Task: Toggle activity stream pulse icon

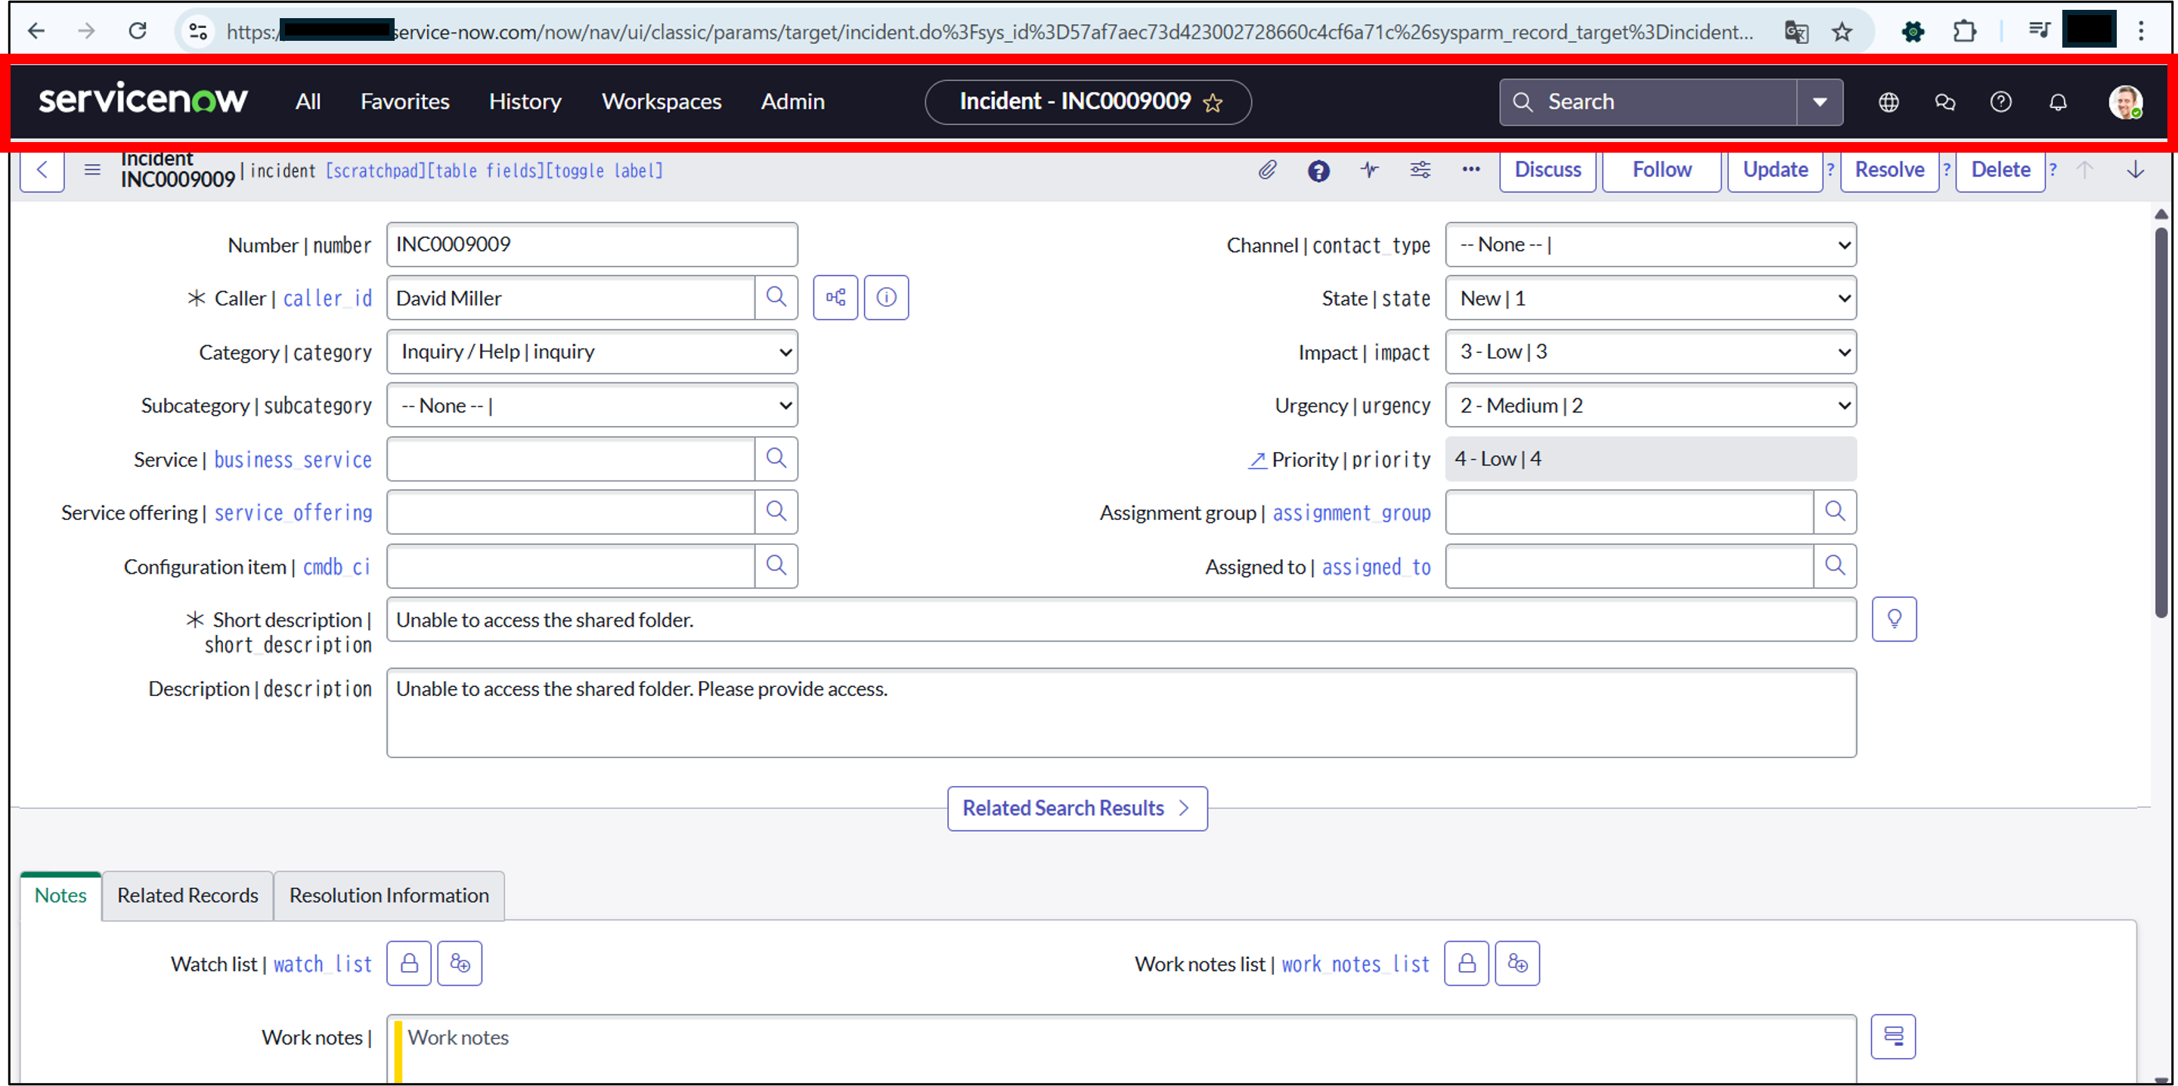Action: click(1369, 170)
